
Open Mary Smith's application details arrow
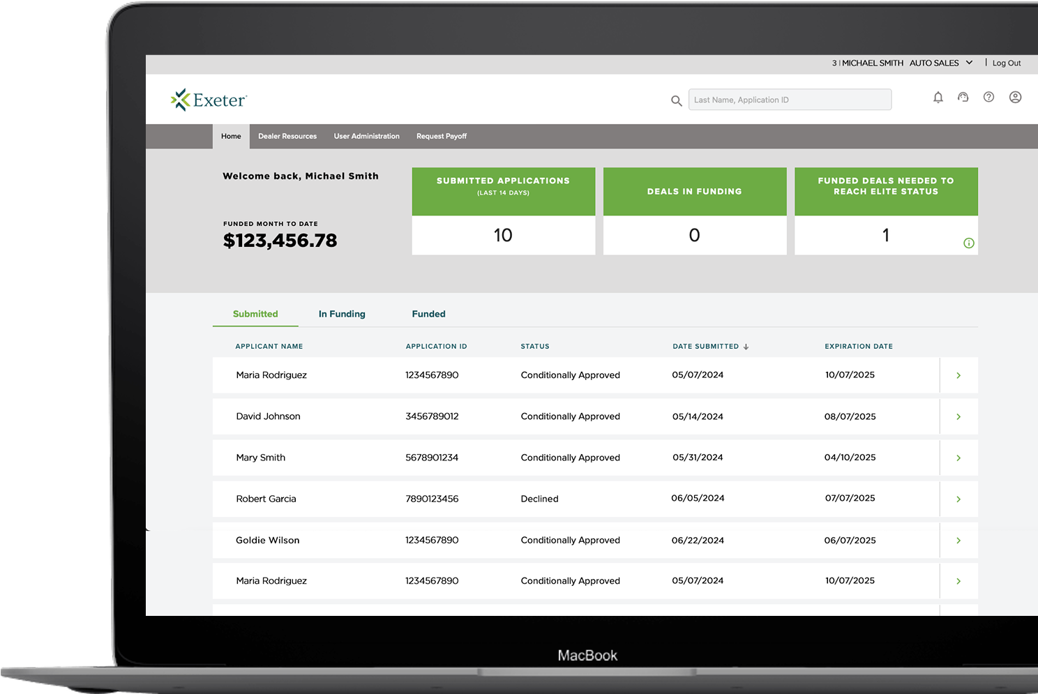pyautogui.click(x=958, y=458)
